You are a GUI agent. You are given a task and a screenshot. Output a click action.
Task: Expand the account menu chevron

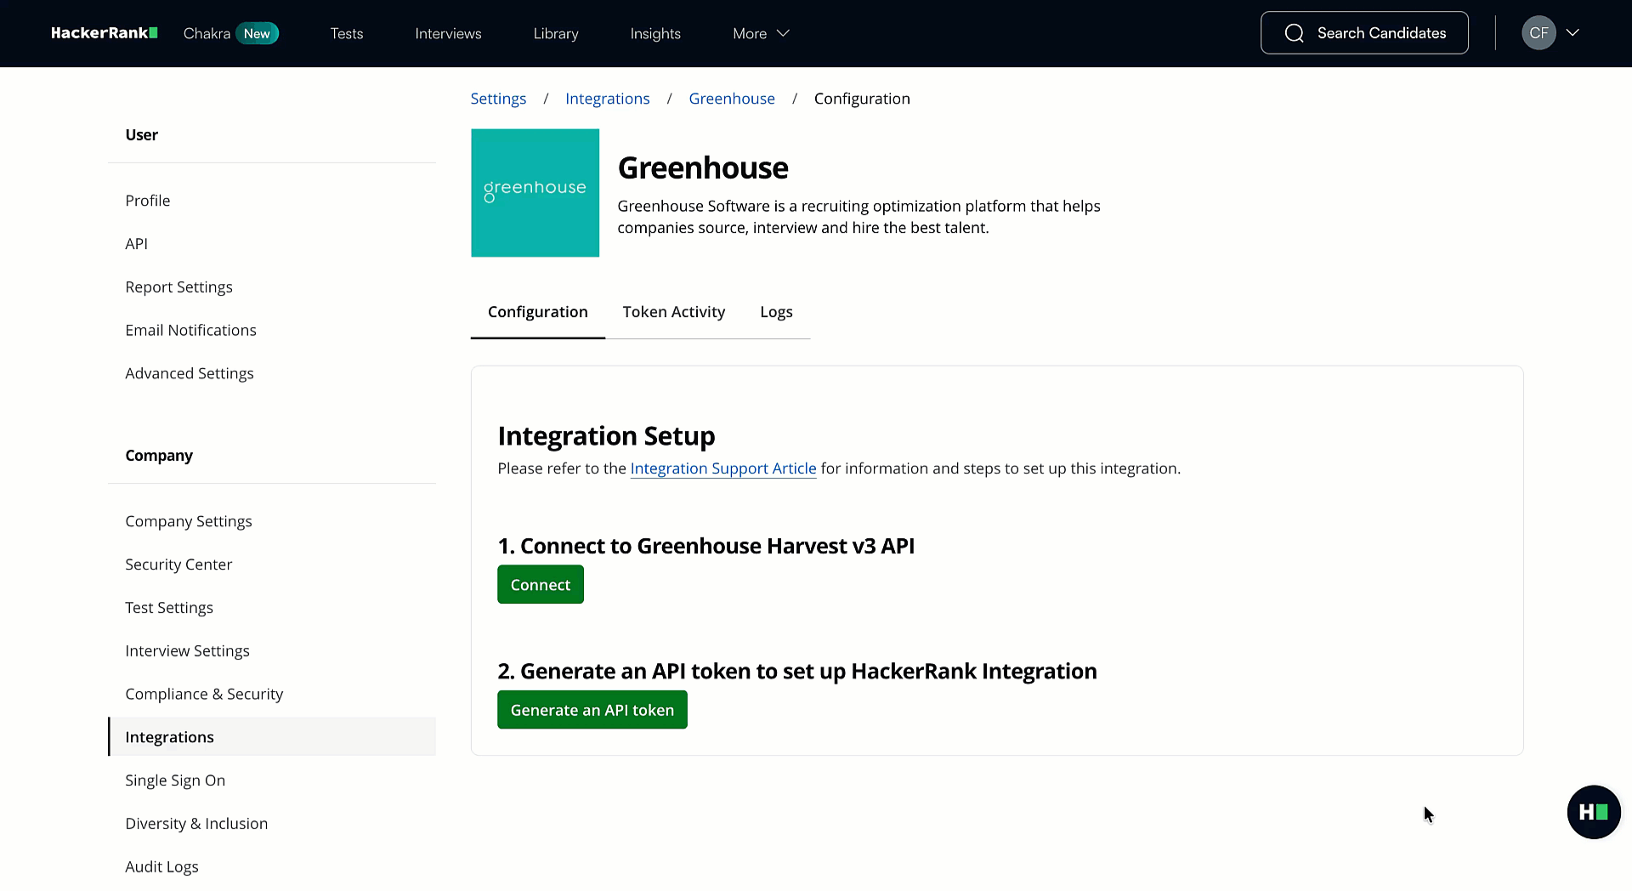click(x=1572, y=33)
